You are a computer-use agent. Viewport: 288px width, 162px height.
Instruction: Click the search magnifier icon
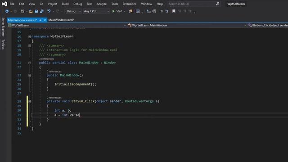click(217, 4)
